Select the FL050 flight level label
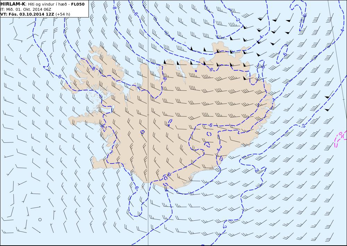The image size is (347, 246). pos(78,4)
